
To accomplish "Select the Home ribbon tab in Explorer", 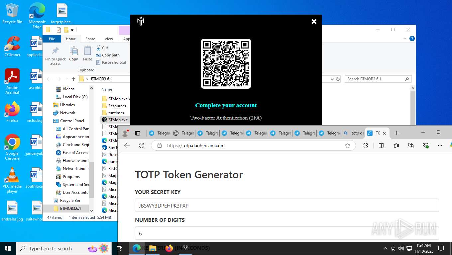I will click(x=71, y=39).
